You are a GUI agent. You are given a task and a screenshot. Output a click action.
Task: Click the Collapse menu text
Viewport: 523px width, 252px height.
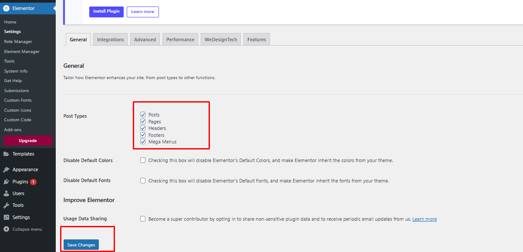point(27,229)
